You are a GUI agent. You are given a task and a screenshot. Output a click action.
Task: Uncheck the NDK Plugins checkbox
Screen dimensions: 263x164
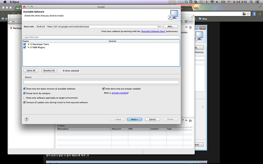(25, 47)
